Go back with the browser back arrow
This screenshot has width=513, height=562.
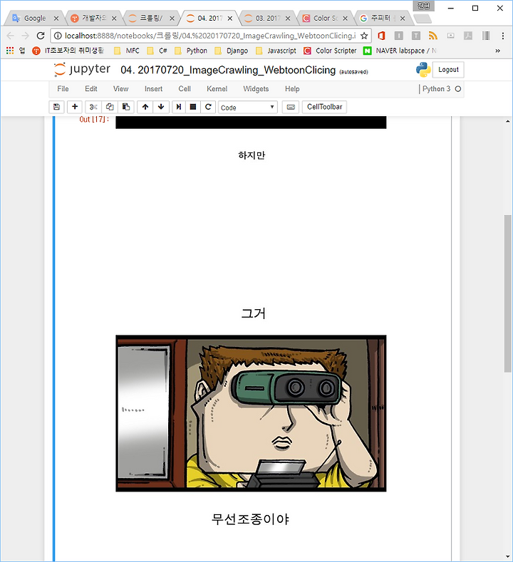click(x=11, y=36)
